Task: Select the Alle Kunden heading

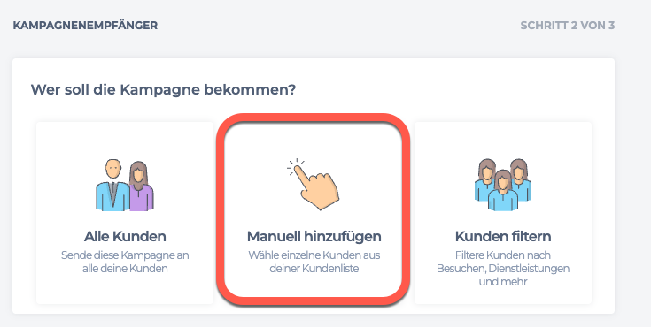Action: 125,237
